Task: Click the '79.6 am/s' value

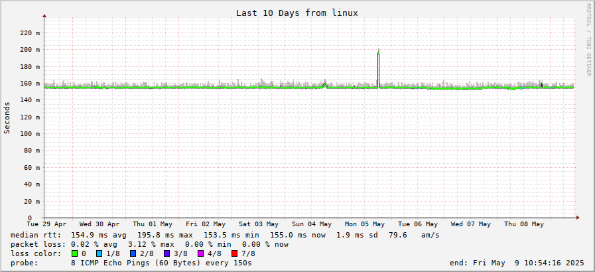Action: point(414,236)
